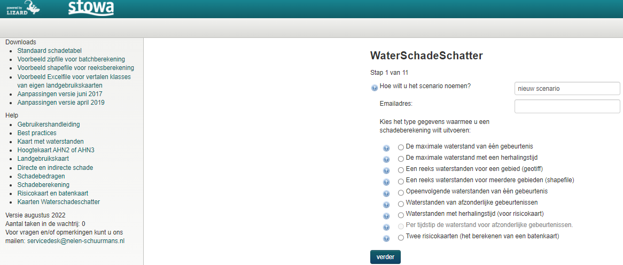623x265 pixels.
Task: Click the 'Hoe wilt u het scenario noemen?' label
Action: 425,86
